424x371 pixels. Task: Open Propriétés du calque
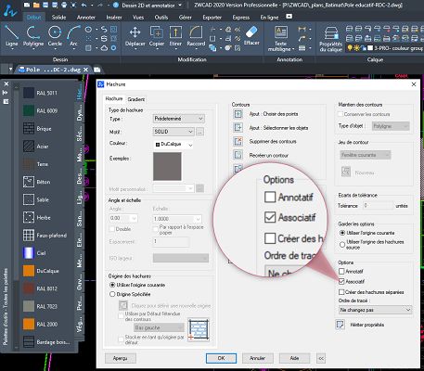pyautogui.click(x=330, y=39)
